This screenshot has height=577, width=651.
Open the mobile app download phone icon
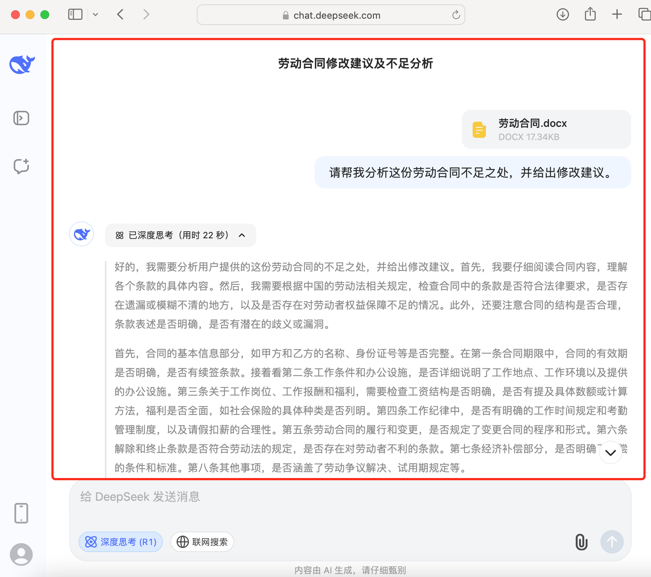pyautogui.click(x=21, y=513)
